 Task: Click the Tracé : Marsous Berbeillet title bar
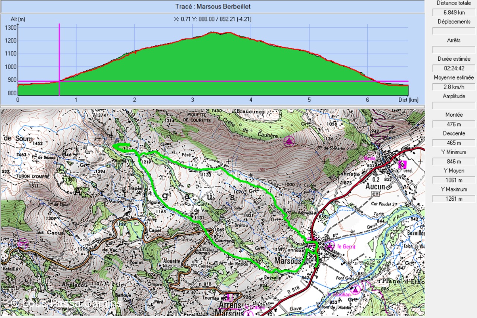coord(212,6)
